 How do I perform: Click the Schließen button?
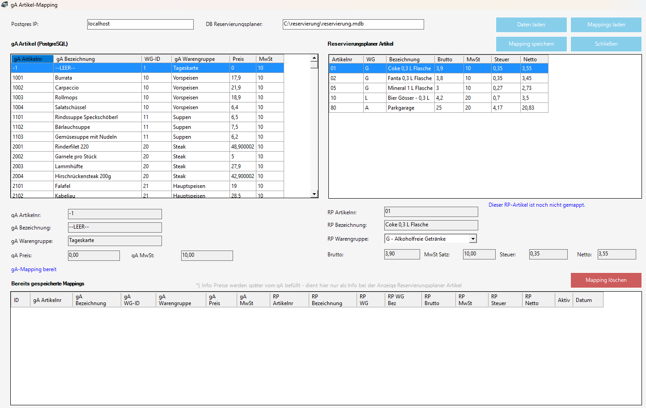tap(606, 44)
